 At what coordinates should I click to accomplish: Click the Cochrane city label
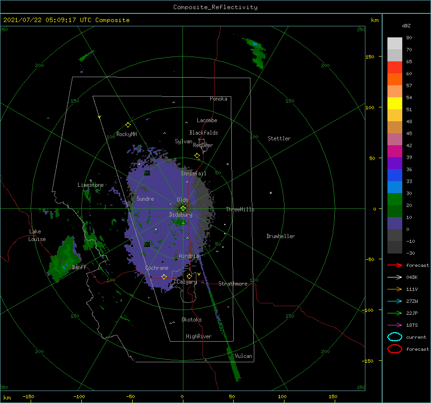coord(157,268)
